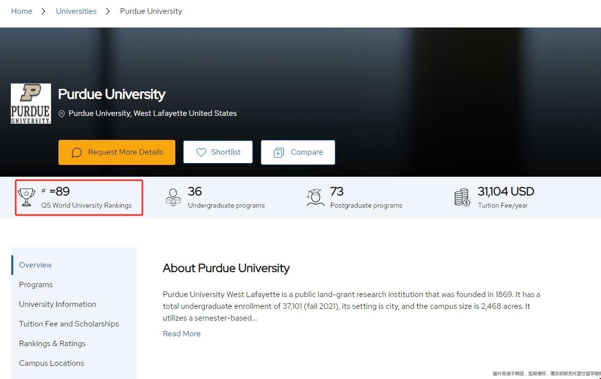This screenshot has height=379, width=601.
Task: Click QS World University Rankings label
Action: (86, 205)
